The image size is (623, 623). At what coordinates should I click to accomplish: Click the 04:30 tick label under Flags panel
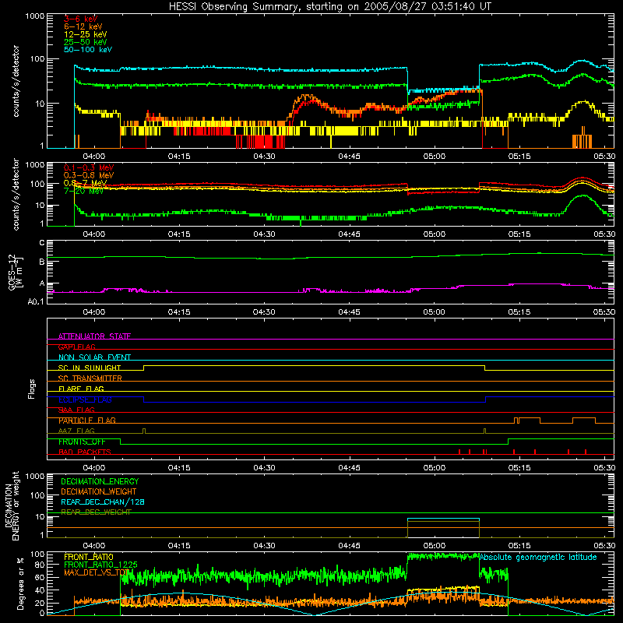coord(264,468)
